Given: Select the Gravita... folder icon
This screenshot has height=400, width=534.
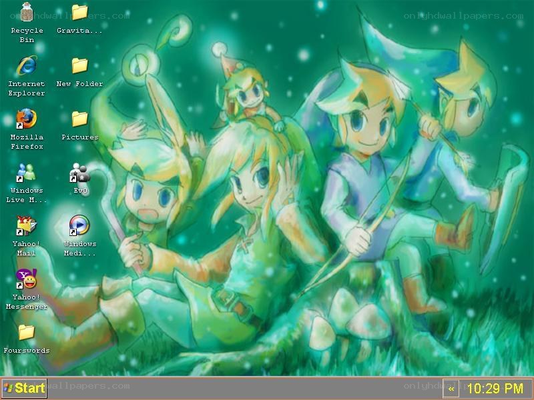Looking at the screenshot, I should pos(79,12).
